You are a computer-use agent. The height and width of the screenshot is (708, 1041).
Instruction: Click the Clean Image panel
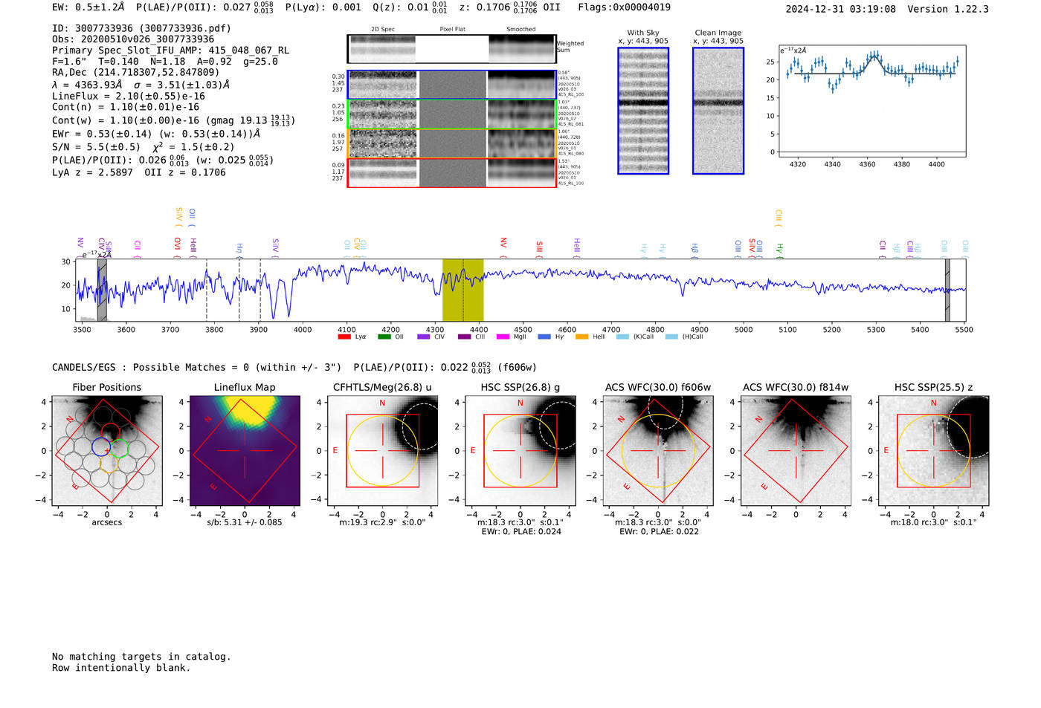pos(718,111)
